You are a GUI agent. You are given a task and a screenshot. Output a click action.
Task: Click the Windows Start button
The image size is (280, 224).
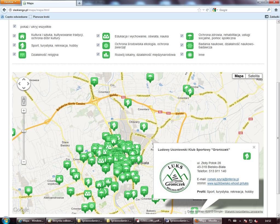pyautogui.click(x=6, y=220)
